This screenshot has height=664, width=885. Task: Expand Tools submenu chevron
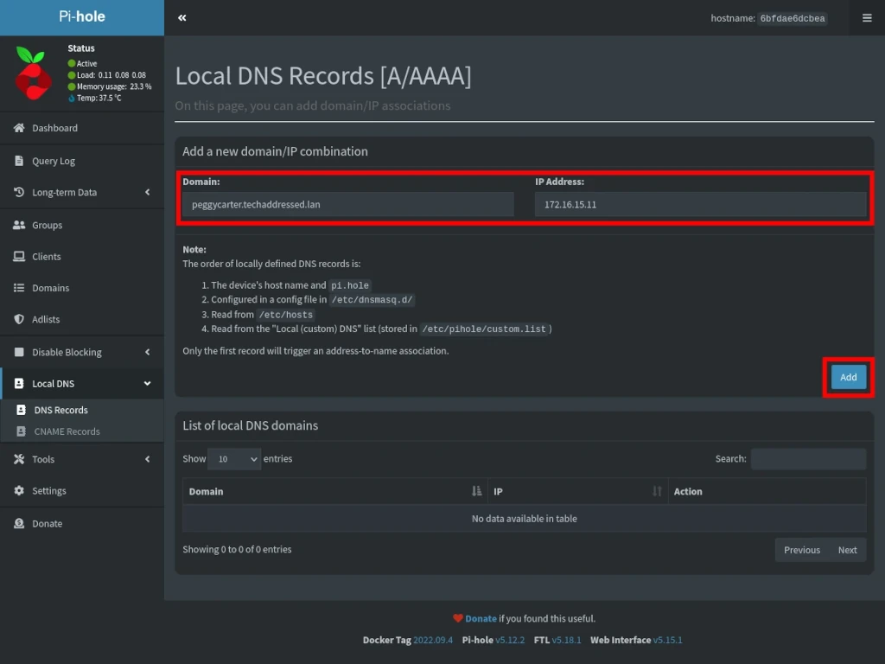(147, 459)
